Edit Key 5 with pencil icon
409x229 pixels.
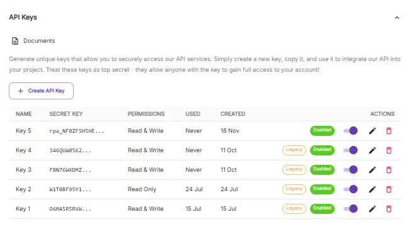[x=372, y=131]
